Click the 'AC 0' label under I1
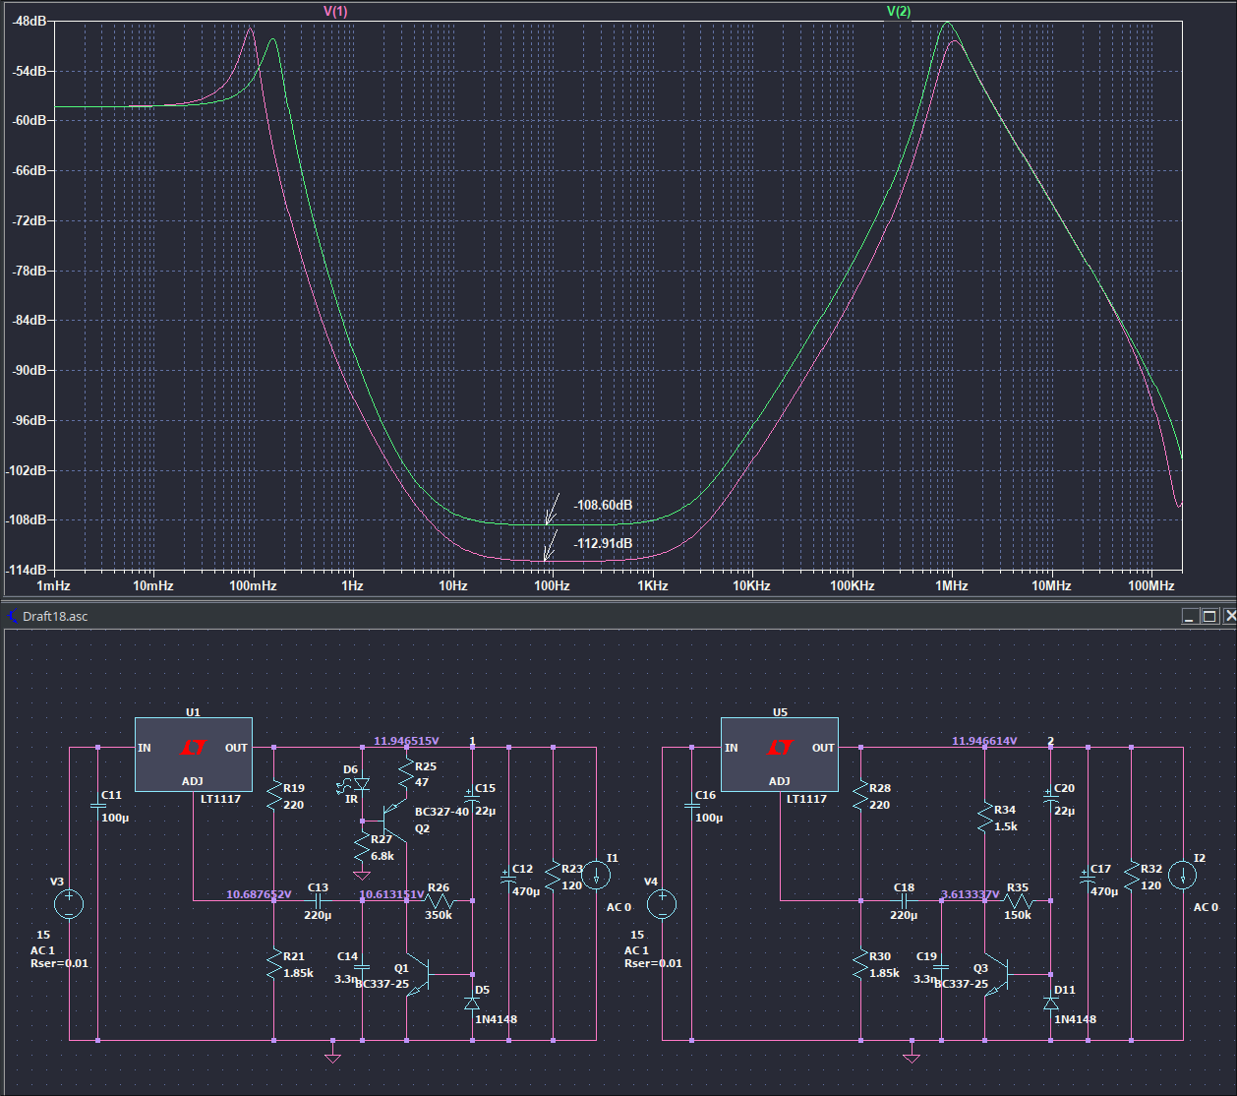This screenshot has height=1096, width=1237. [x=618, y=907]
